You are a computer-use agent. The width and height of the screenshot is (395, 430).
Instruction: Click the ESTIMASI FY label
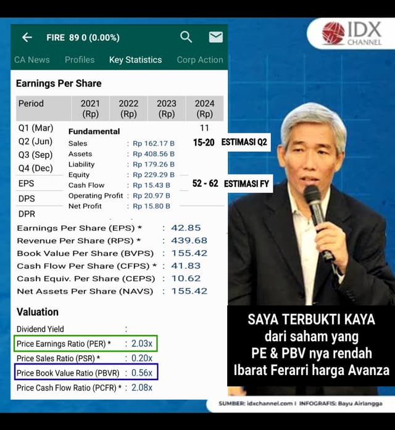(x=246, y=183)
